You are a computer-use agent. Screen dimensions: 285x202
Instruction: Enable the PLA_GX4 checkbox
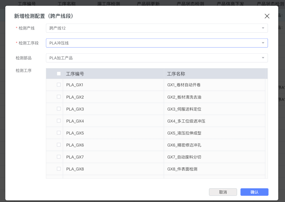click(x=59, y=121)
